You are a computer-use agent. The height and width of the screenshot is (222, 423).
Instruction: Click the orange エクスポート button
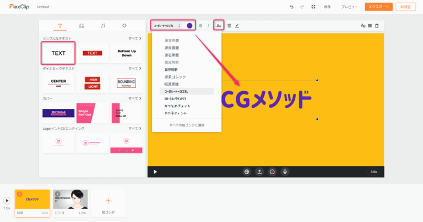pyautogui.click(x=378, y=7)
